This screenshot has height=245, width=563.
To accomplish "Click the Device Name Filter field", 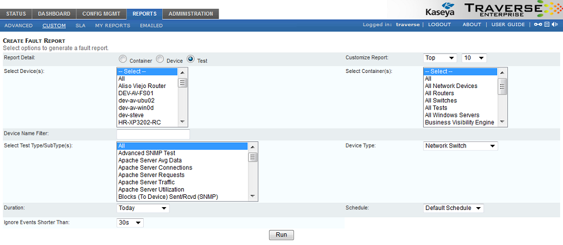I will click(x=153, y=134).
